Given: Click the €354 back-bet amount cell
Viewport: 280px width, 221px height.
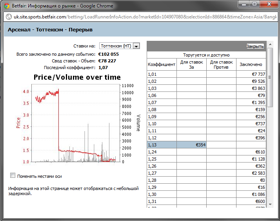Looking at the screenshot, I should coord(192,145).
